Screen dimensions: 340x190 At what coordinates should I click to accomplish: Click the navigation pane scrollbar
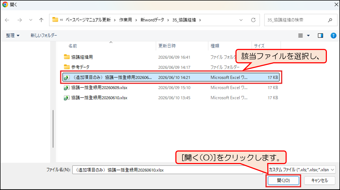[x=53, y=129]
